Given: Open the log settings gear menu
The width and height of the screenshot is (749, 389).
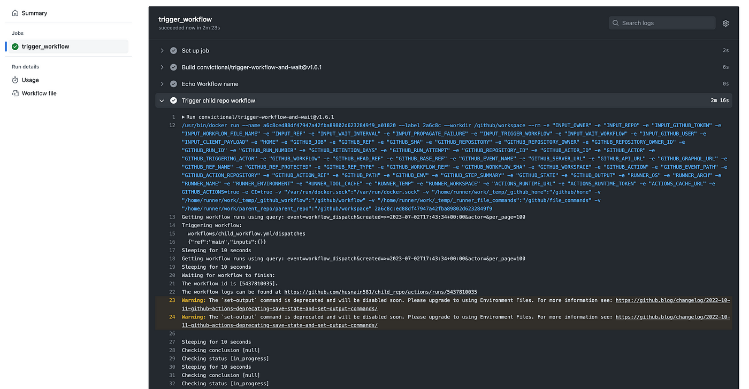Looking at the screenshot, I should [x=725, y=23].
